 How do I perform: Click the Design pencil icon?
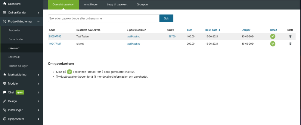(5, 101)
